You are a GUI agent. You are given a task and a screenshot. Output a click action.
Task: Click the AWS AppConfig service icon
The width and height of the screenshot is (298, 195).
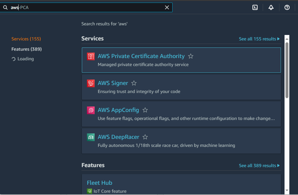(91, 110)
